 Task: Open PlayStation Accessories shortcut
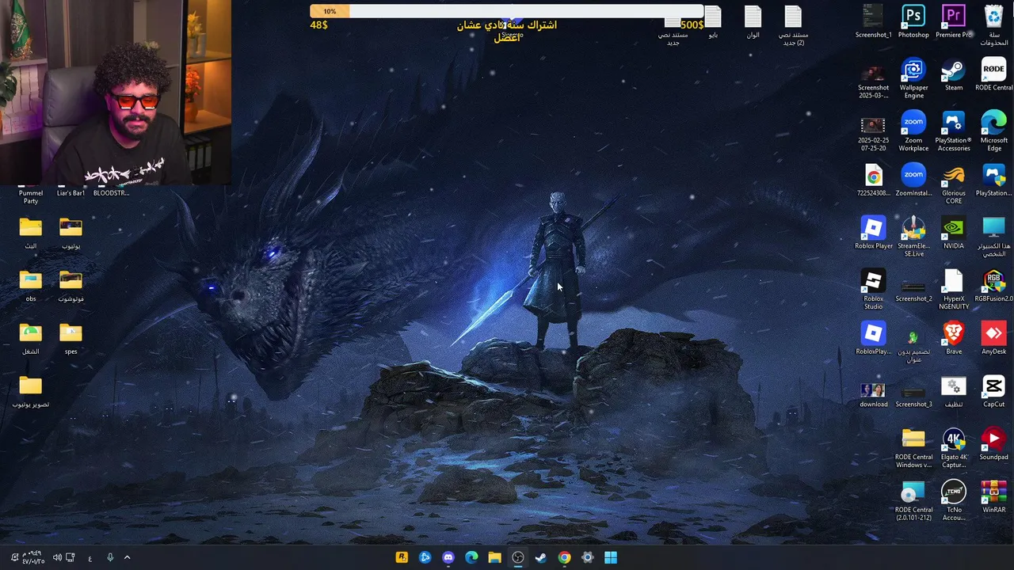pos(954,131)
